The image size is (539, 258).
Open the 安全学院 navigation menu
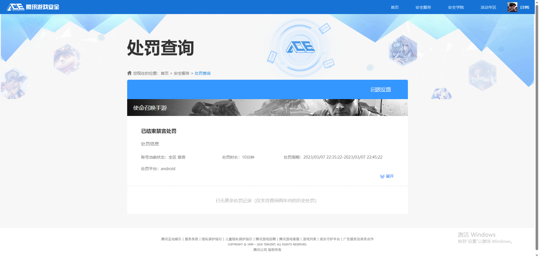tap(456, 7)
